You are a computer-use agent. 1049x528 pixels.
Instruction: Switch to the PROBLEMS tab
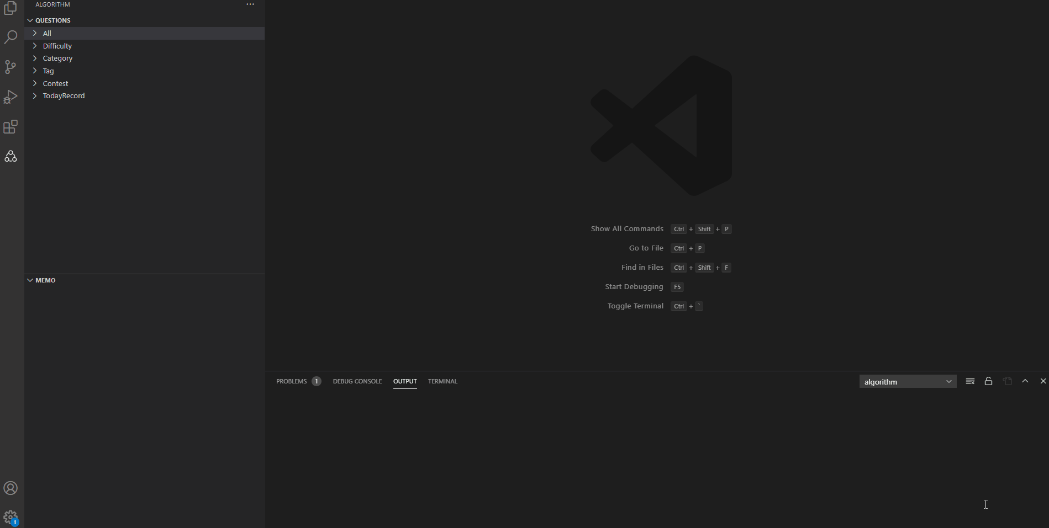point(291,381)
